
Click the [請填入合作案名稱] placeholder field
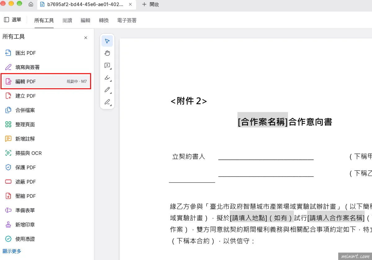click(x=336, y=218)
